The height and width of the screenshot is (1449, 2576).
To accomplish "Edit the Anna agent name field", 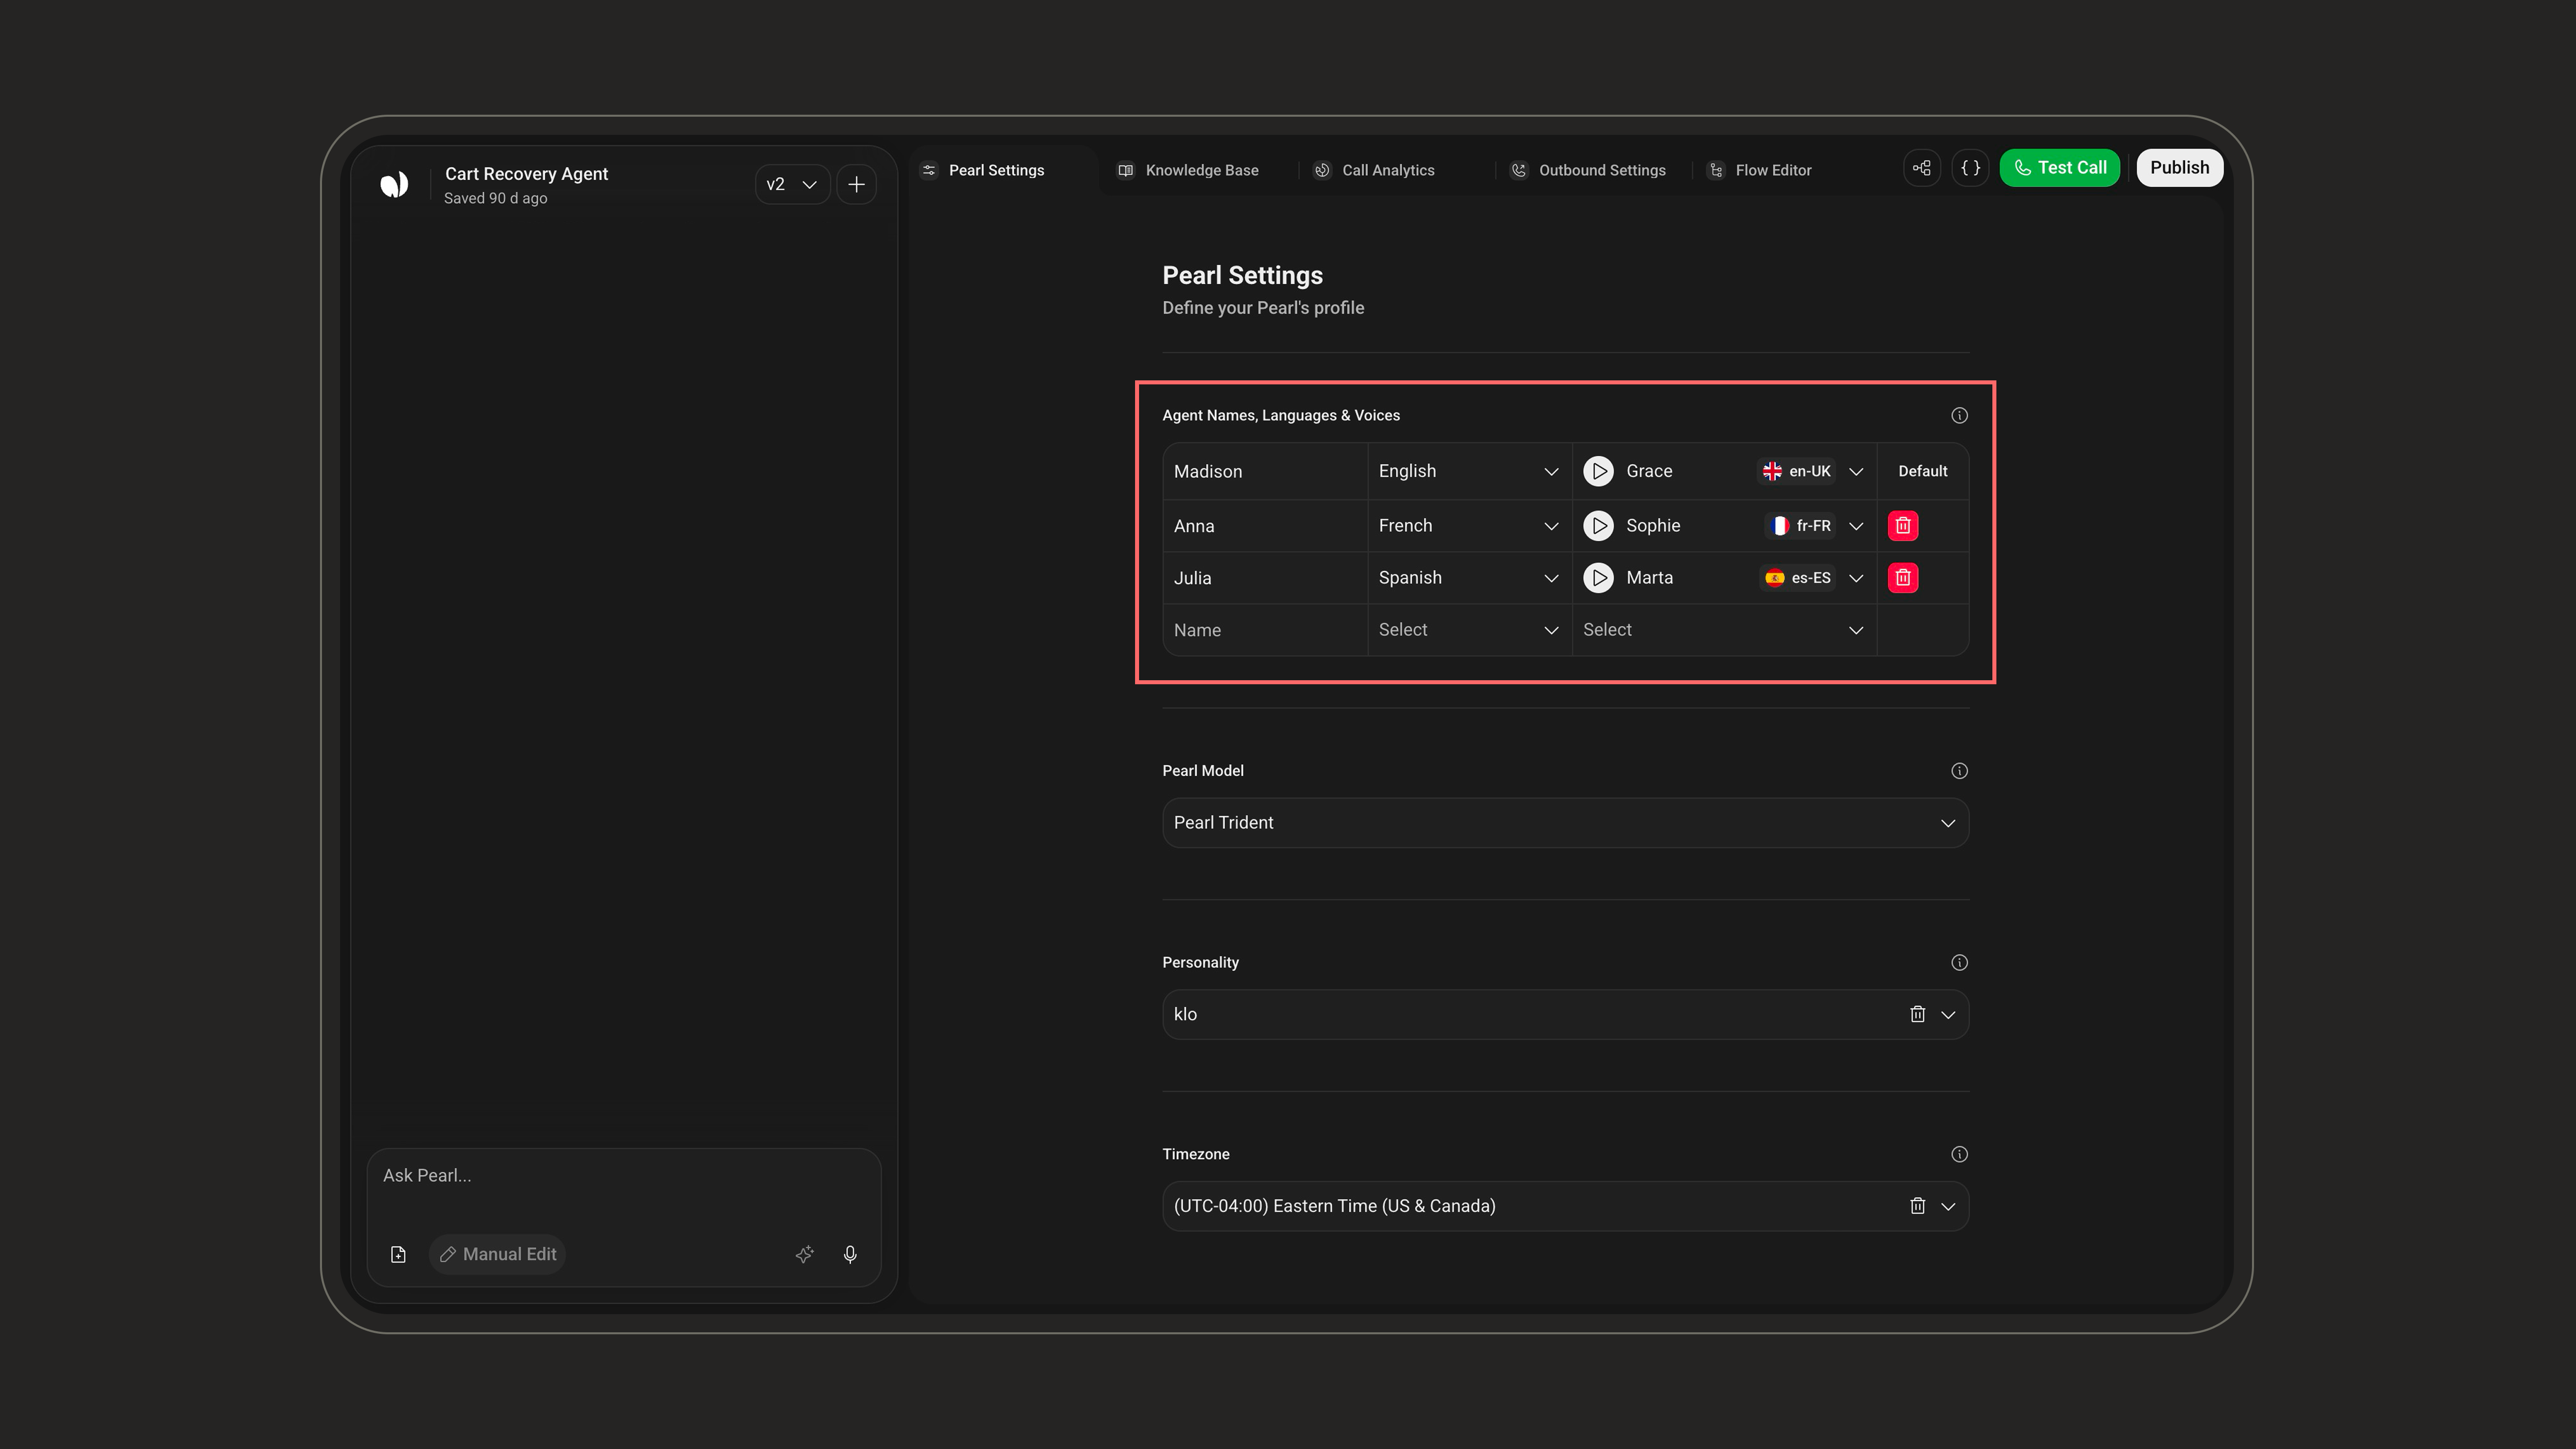I will tap(1265, 525).
